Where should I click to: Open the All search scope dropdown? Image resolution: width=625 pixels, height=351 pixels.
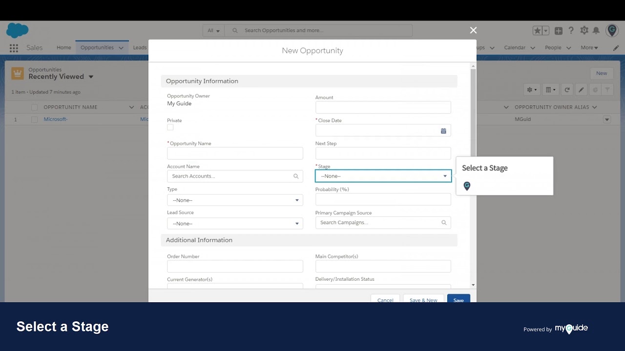(213, 31)
